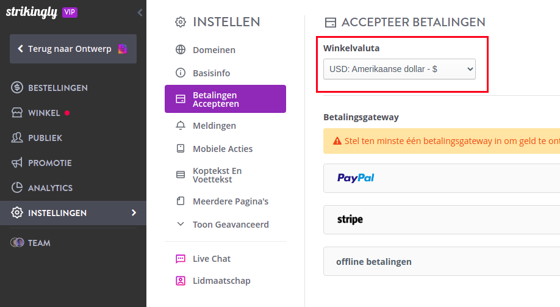Click Terug naar Ontwerp button
The height and width of the screenshot is (307, 560).
(73, 49)
